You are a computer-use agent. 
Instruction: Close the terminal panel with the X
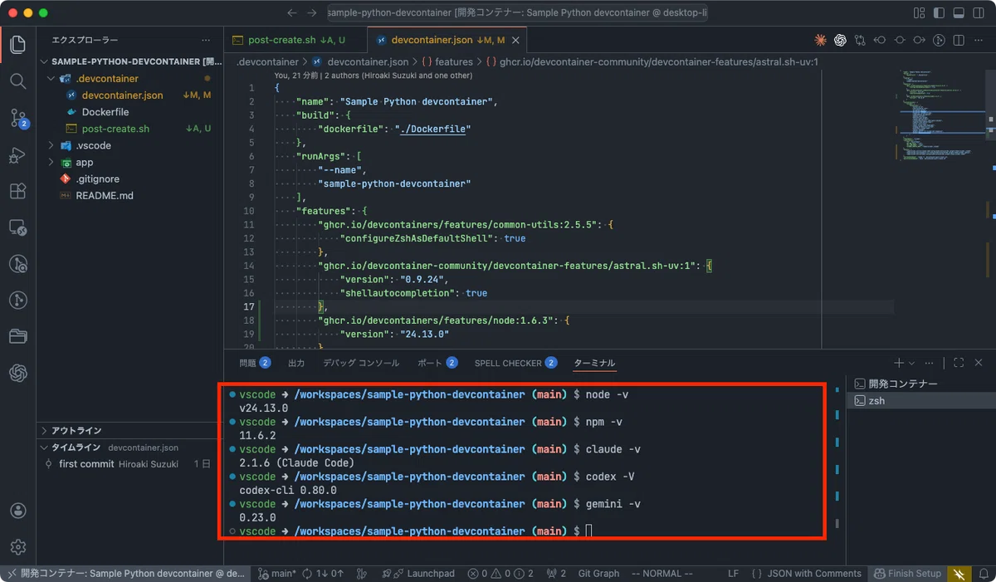click(x=979, y=363)
